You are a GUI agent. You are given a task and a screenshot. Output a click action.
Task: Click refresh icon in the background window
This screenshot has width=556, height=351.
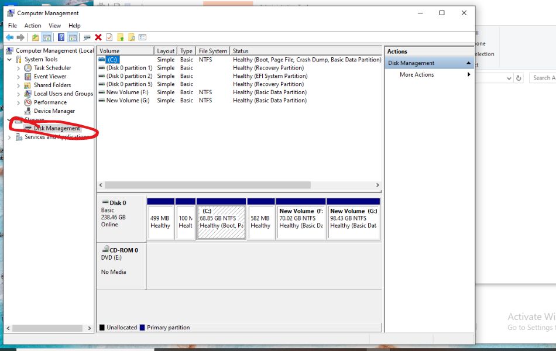[x=519, y=78]
